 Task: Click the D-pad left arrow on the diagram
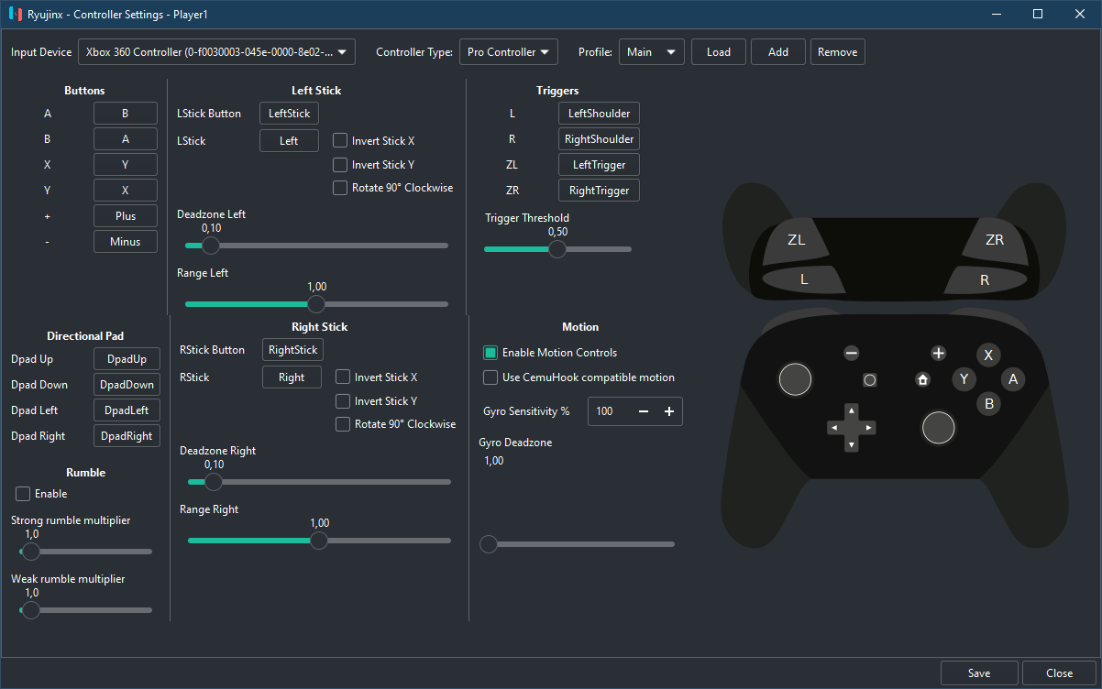(x=834, y=428)
